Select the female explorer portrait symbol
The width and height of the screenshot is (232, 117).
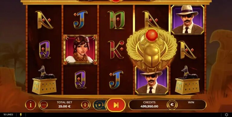(80, 50)
